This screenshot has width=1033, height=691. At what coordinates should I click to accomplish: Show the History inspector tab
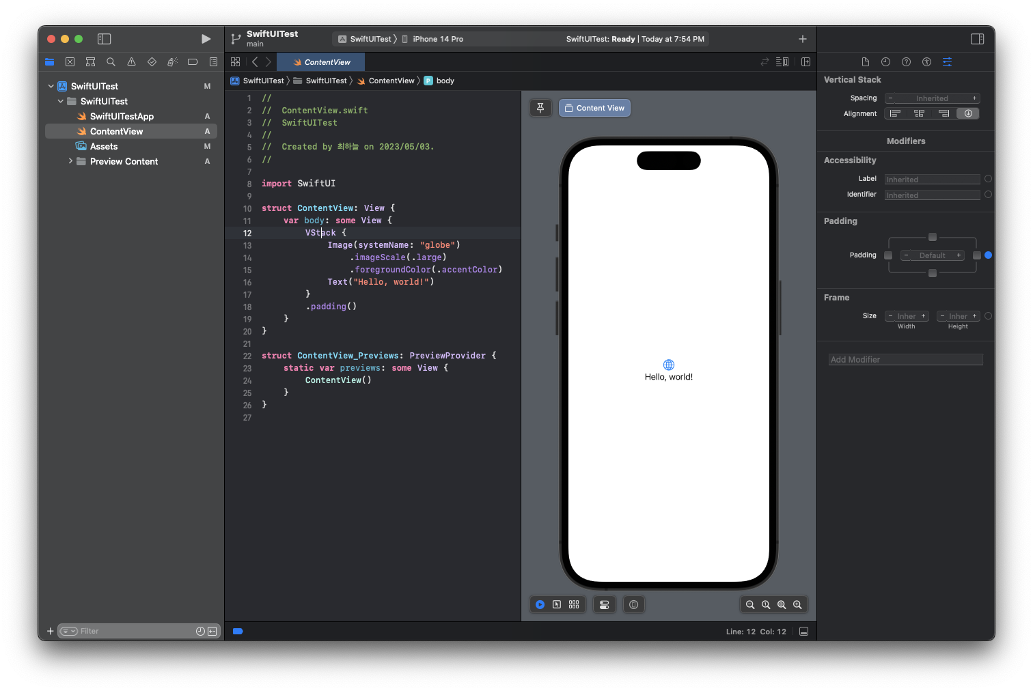(885, 62)
